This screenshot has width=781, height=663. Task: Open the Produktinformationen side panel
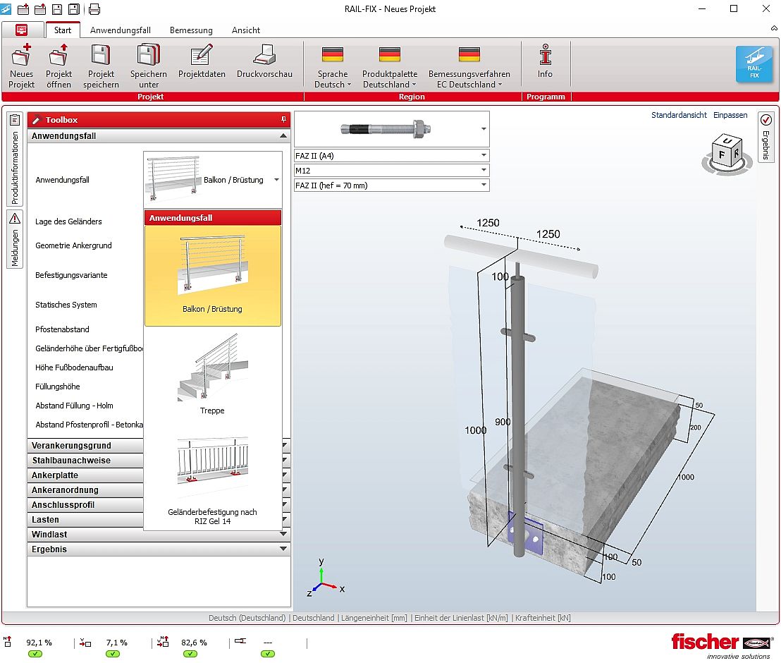[15, 159]
